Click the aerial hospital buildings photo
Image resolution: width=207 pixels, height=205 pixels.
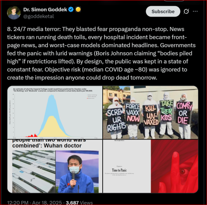(x=34, y=171)
